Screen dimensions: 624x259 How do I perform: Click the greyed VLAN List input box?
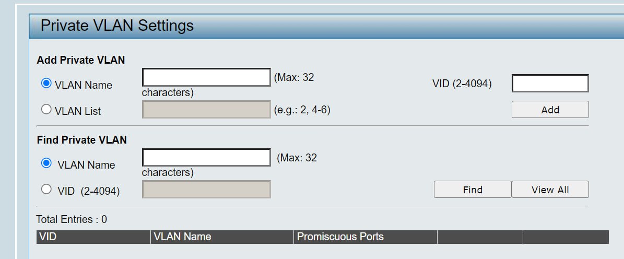pyautogui.click(x=207, y=110)
